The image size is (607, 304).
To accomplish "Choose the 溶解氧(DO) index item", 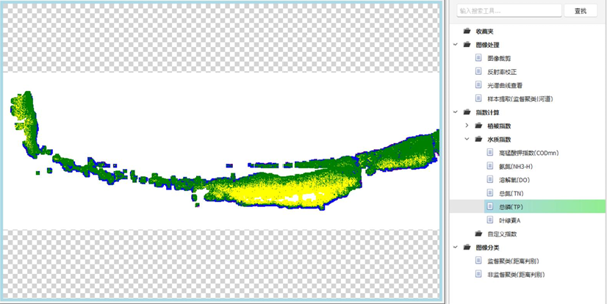I will coord(514,179).
